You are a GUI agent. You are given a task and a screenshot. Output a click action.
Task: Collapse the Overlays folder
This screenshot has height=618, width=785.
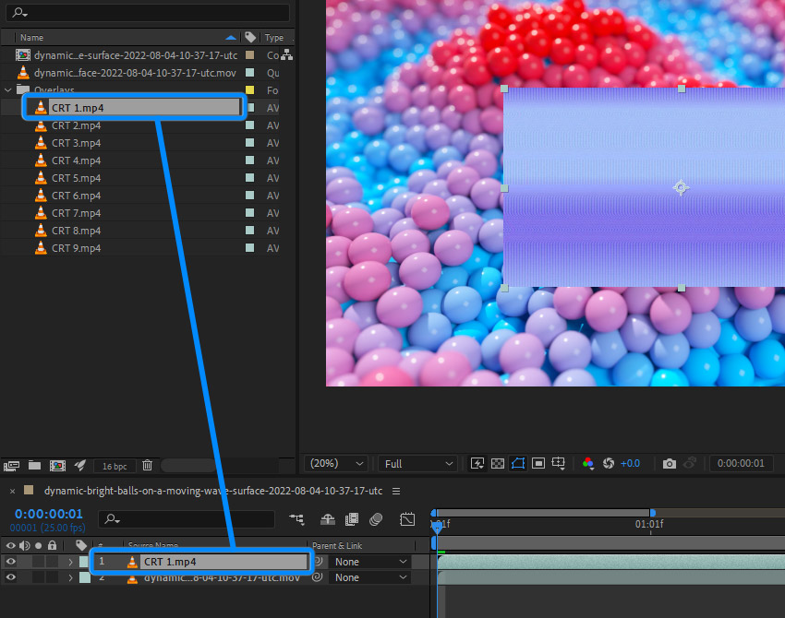(8, 90)
